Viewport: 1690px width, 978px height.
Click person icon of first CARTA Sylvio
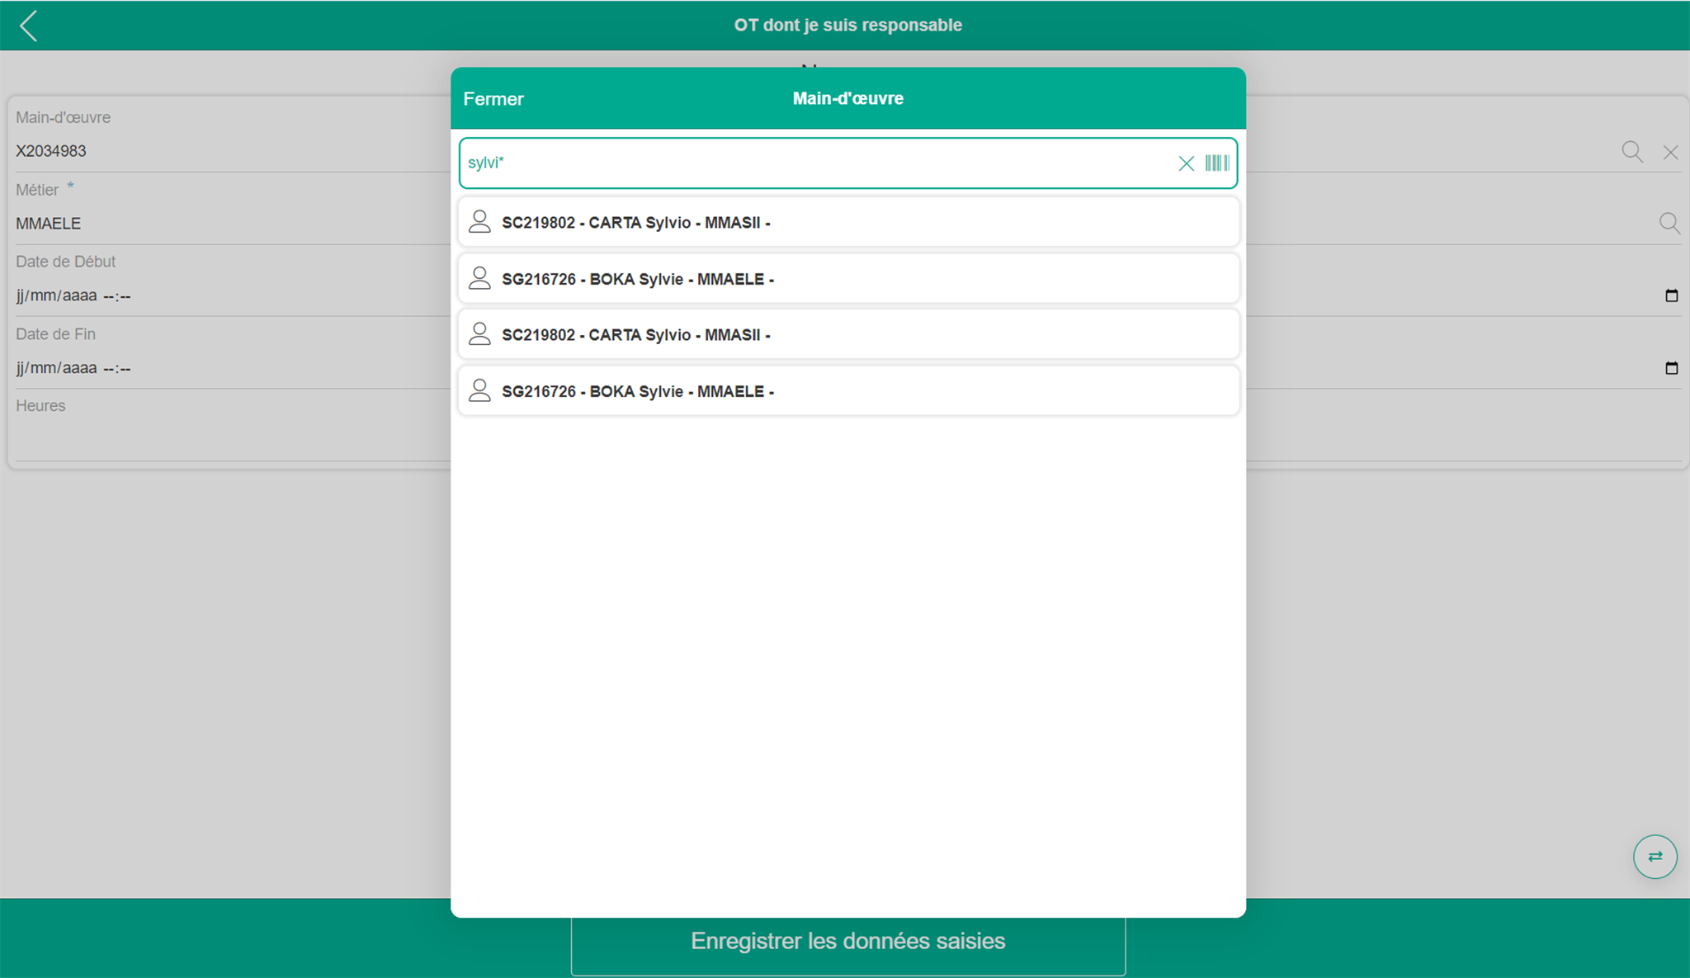pos(479,222)
